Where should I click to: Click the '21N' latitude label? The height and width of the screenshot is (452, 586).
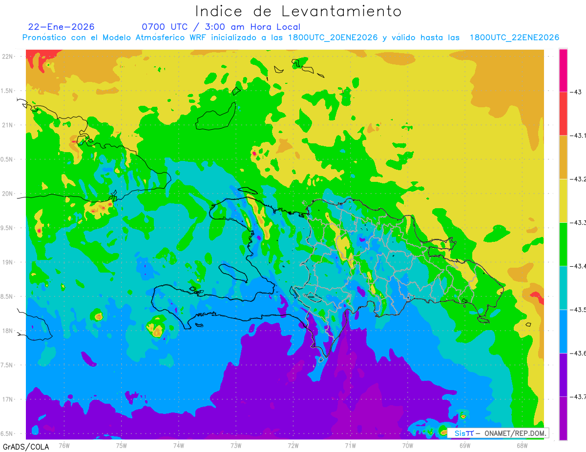[x=8, y=125]
